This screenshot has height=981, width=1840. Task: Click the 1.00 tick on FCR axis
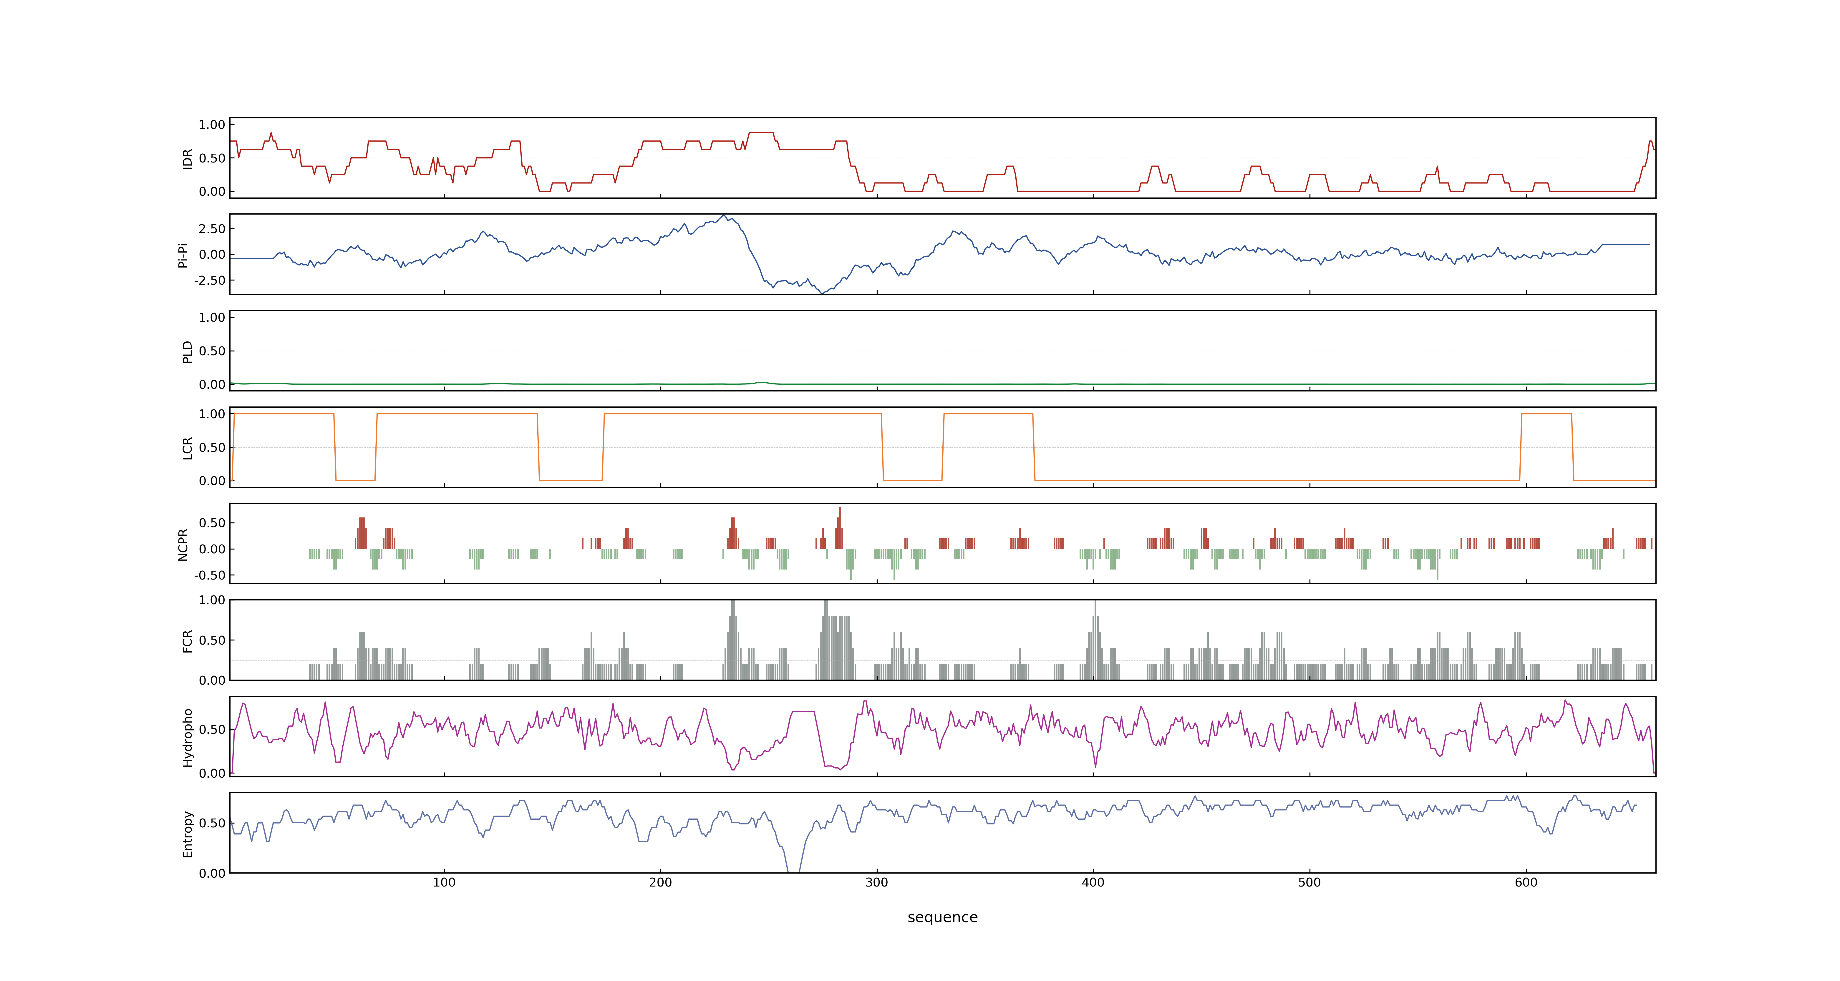212,600
